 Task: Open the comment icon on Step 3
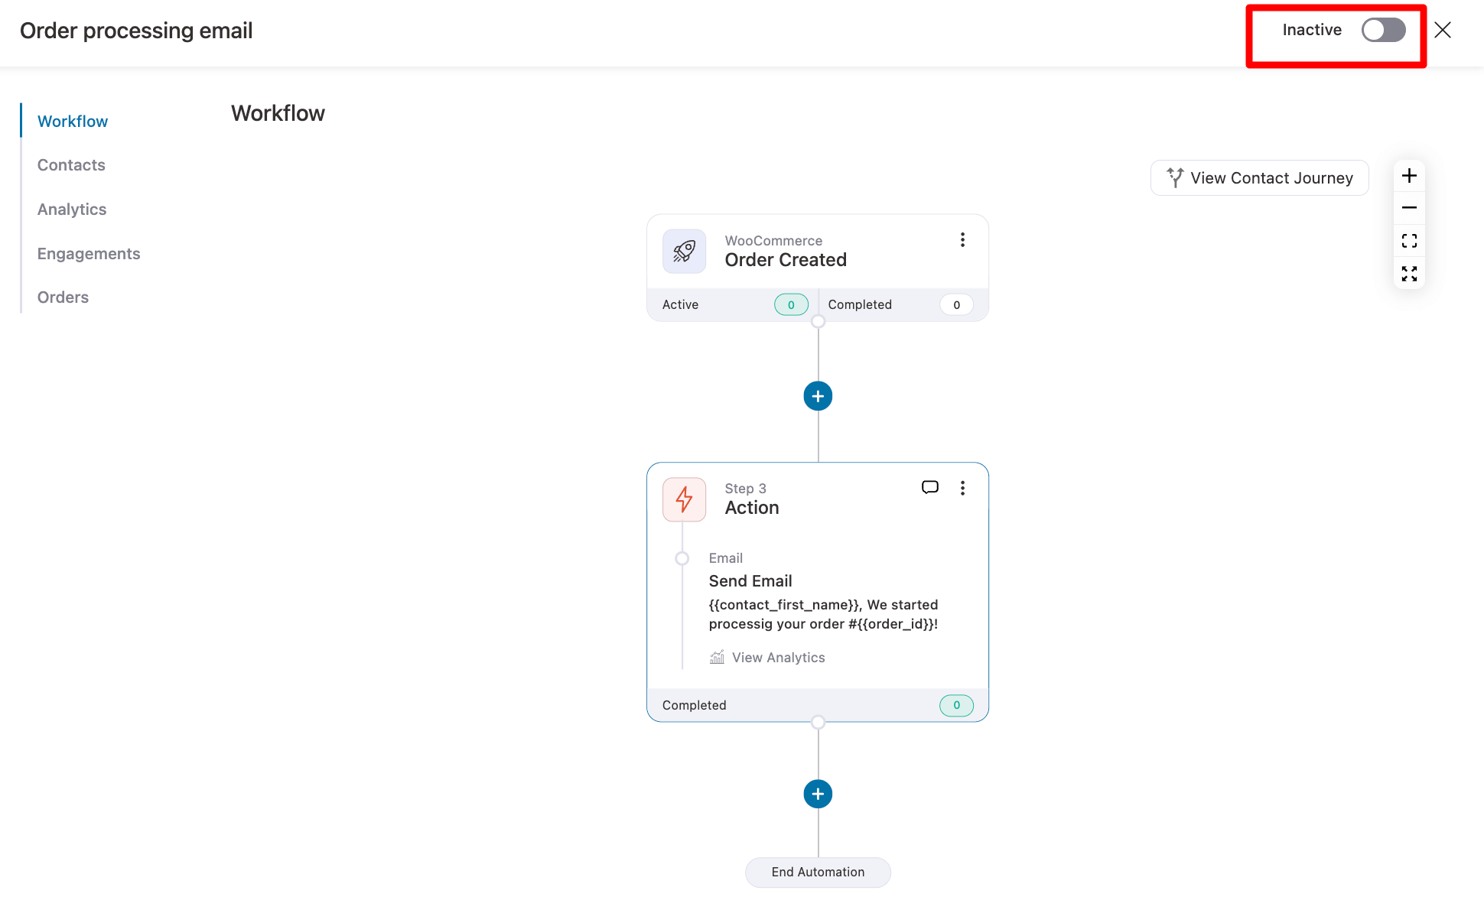929,487
